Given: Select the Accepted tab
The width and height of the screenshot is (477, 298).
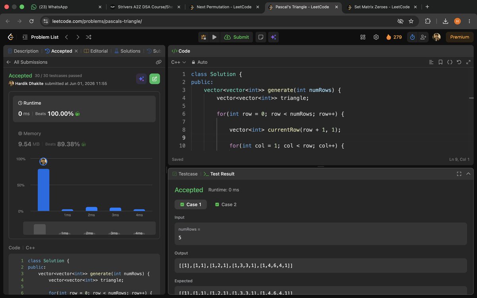Looking at the screenshot, I should click(x=58, y=51).
